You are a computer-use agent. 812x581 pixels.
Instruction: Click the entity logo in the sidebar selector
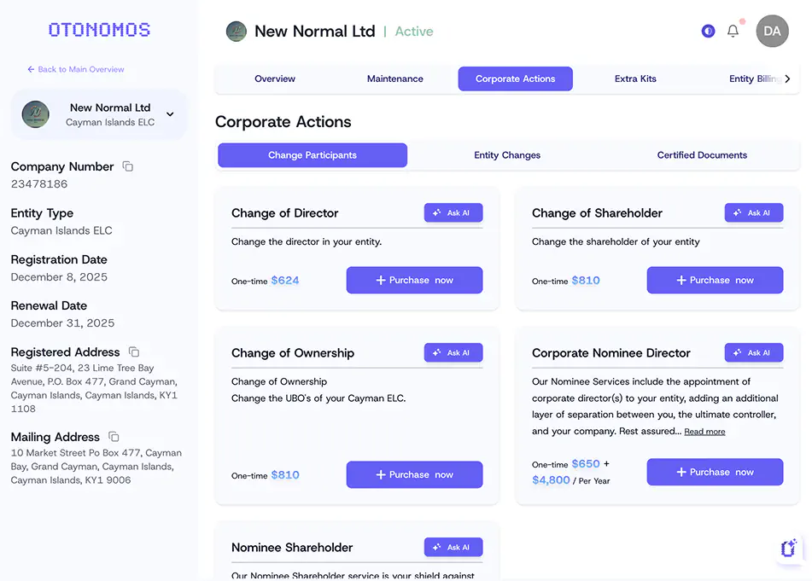(x=35, y=113)
